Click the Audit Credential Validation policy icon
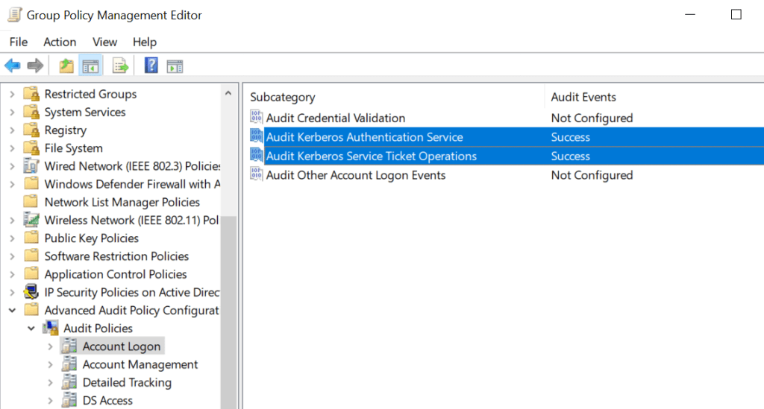This screenshot has height=409, width=764. [x=256, y=118]
